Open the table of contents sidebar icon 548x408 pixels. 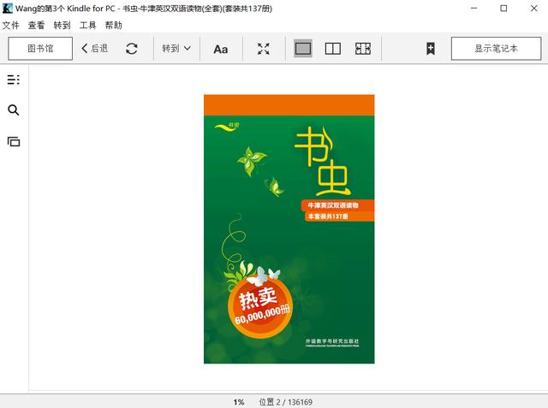tap(14, 80)
